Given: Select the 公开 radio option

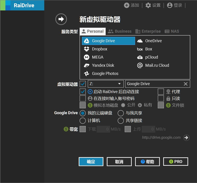Looking at the screenshot, I should (x=123, y=105).
